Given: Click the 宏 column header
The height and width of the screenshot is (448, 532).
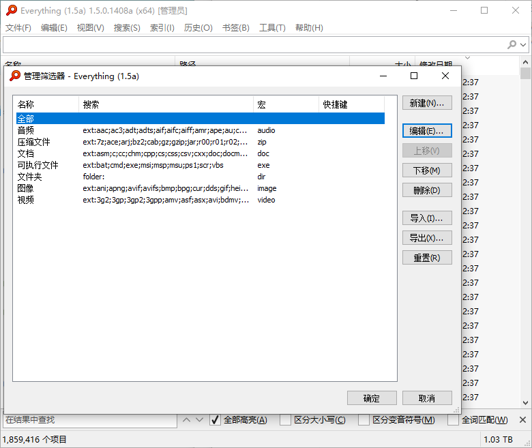Looking at the screenshot, I should (286, 104).
